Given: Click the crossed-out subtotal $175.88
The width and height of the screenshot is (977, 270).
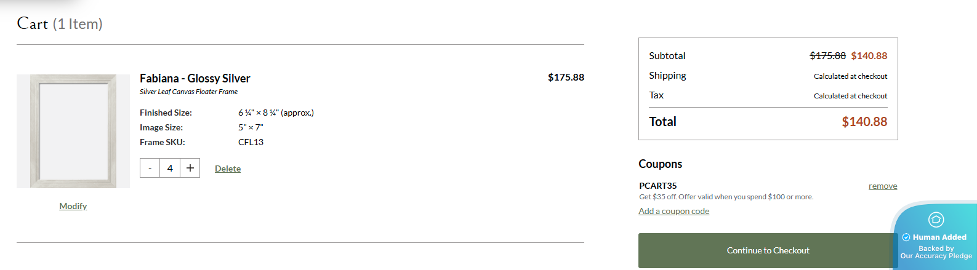Looking at the screenshot, I should point(827,56).
